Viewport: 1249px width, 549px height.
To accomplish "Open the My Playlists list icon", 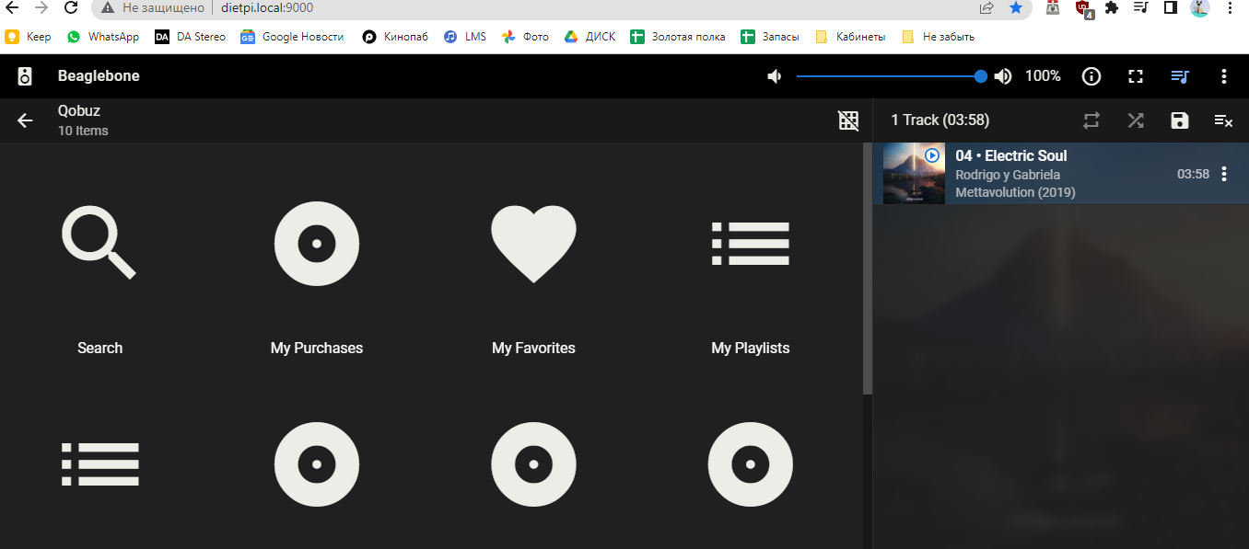I will 751,244.
